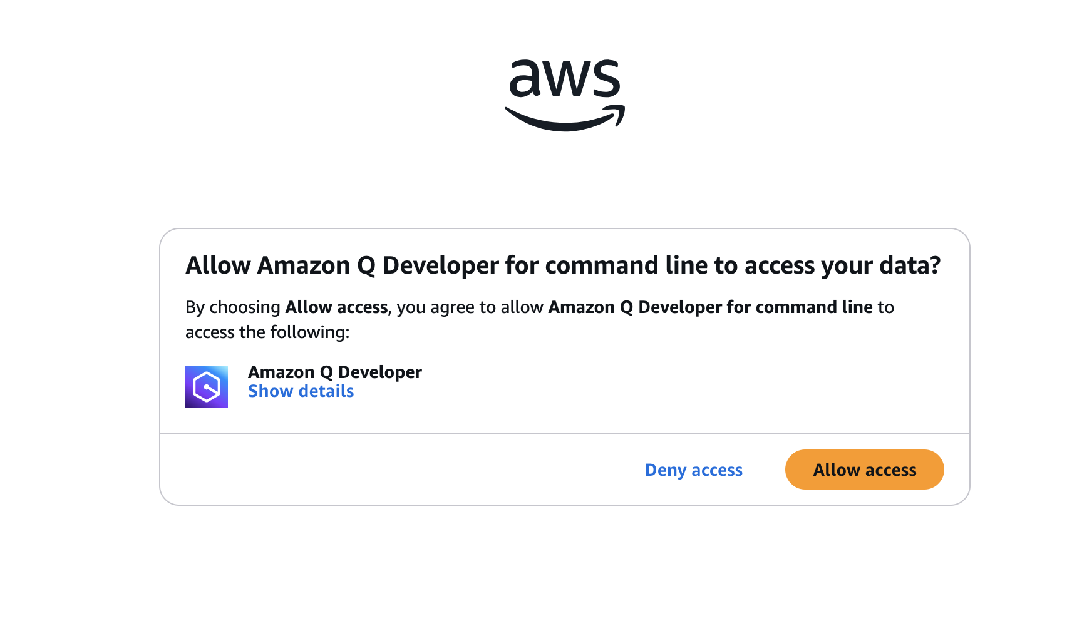Deny access to Amazon Q Developer
The height and width of the screenshot is (621, 1067).
694,470
